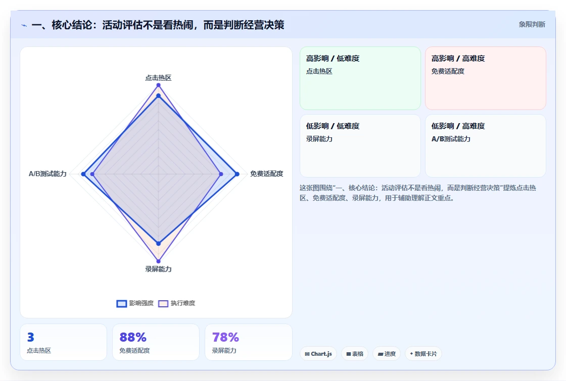The width and height of the screenshot is (566, 381).
Task: Click 录屏能力 text inside 低影响 / 低难度 card
Action: click(319, 139)
